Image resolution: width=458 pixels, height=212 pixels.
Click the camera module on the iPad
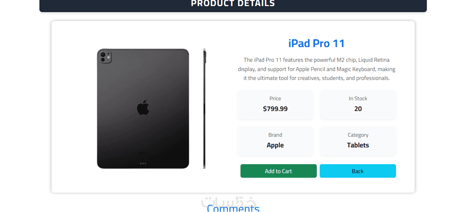pyautogui.click(x=105, y=57)
